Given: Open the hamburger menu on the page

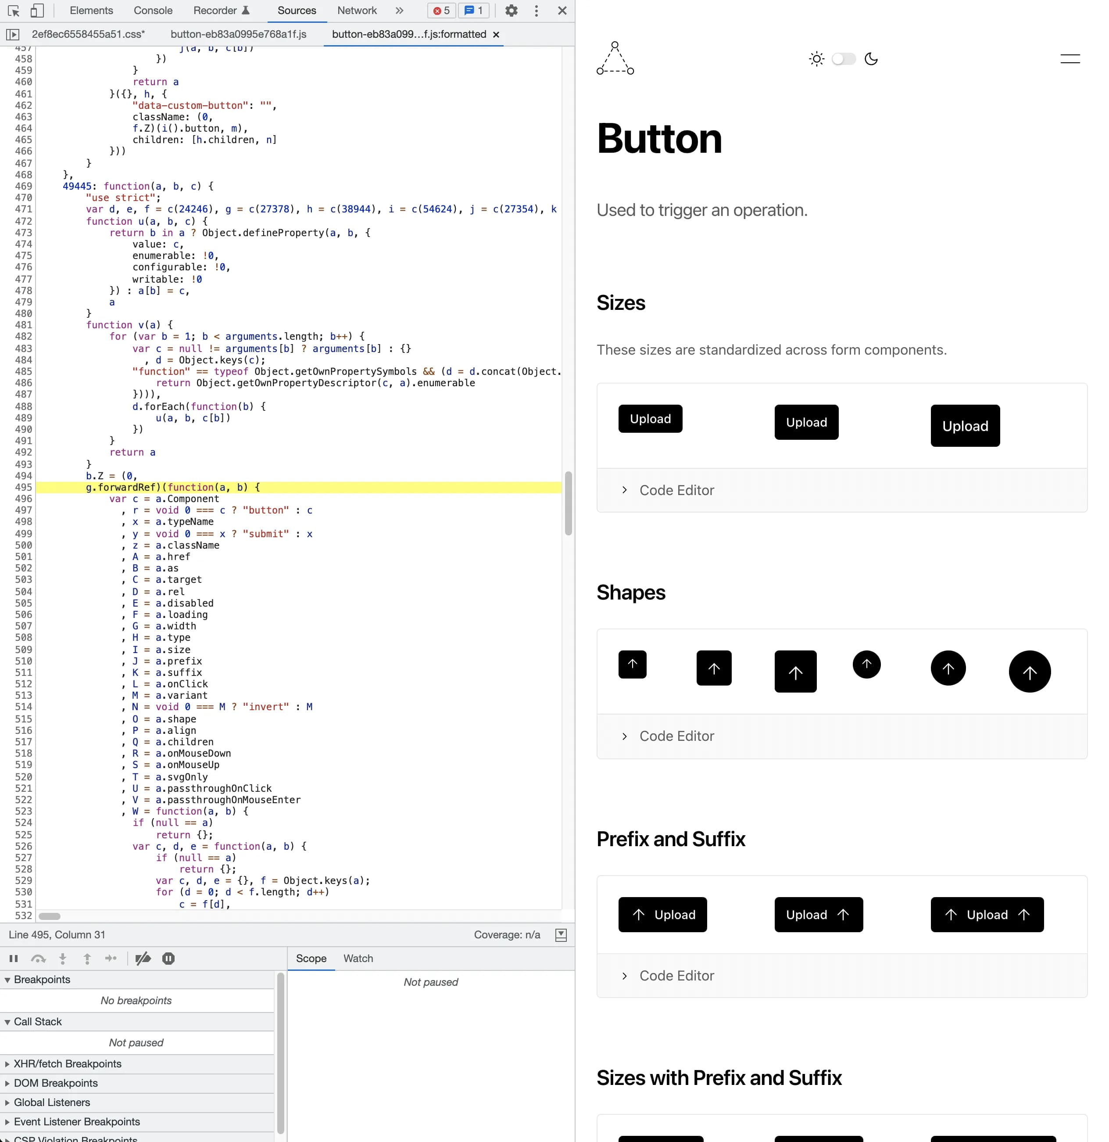Looking at the screenshot, I should click(x=1070, y=59).
